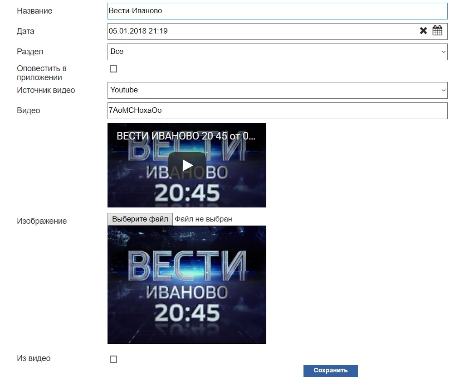Click the 'Изображение' label
Viewport: 455px width, 390px height.
coord(42,221)
